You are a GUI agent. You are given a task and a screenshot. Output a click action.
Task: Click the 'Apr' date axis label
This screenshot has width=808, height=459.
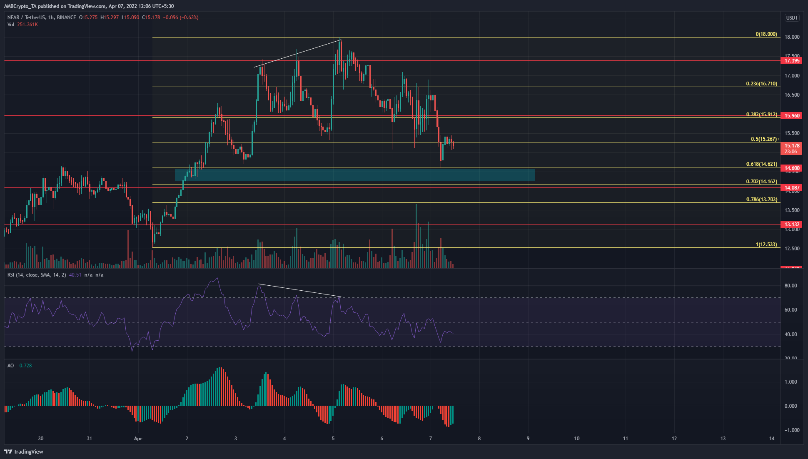coord(138,439)
